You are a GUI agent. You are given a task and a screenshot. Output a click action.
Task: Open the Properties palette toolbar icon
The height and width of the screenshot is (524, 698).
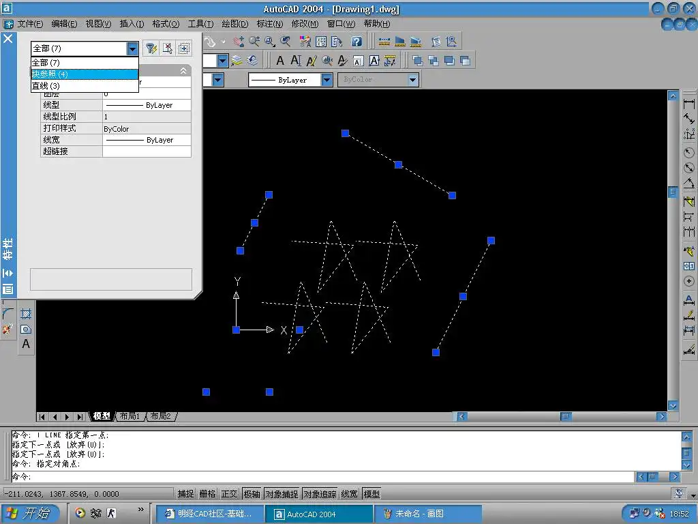pos(305,42)
